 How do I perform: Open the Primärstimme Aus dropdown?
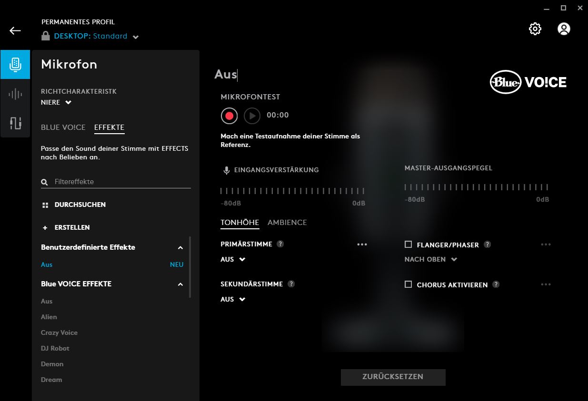pos(233,259)
